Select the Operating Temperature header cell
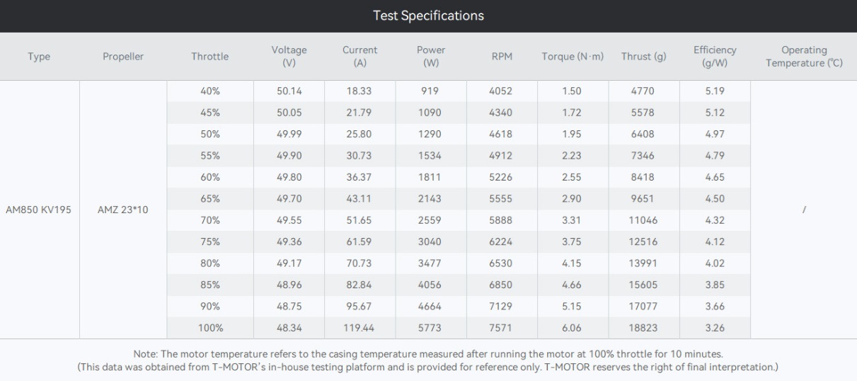The width and height of the screenshot is (857, 381). (803, 57)
